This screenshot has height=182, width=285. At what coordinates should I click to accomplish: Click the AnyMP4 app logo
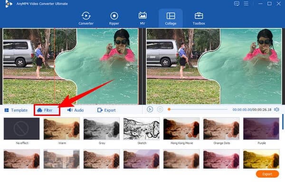(x=9, y=4)
